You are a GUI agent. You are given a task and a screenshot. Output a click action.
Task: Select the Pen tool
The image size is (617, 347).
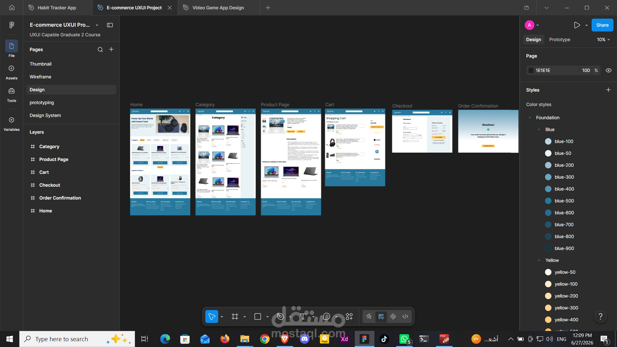point(281,316)
